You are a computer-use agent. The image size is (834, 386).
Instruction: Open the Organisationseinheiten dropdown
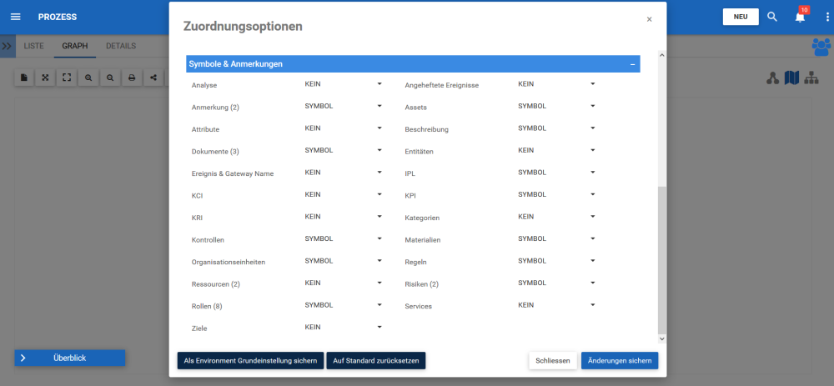click(343, 260)
